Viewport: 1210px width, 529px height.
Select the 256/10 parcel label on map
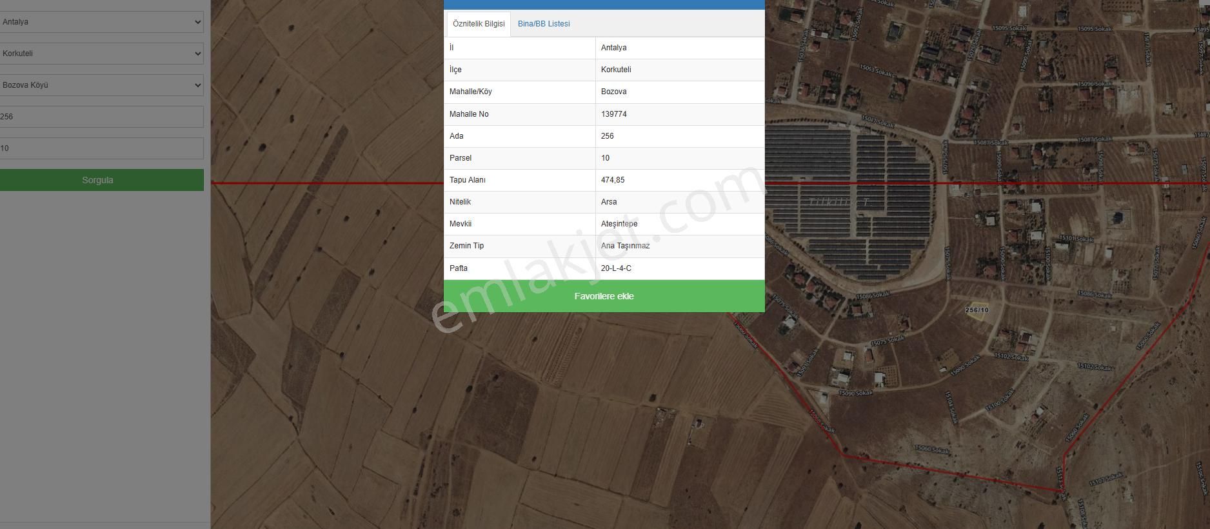pyautogui.click(x=977, y=310)
